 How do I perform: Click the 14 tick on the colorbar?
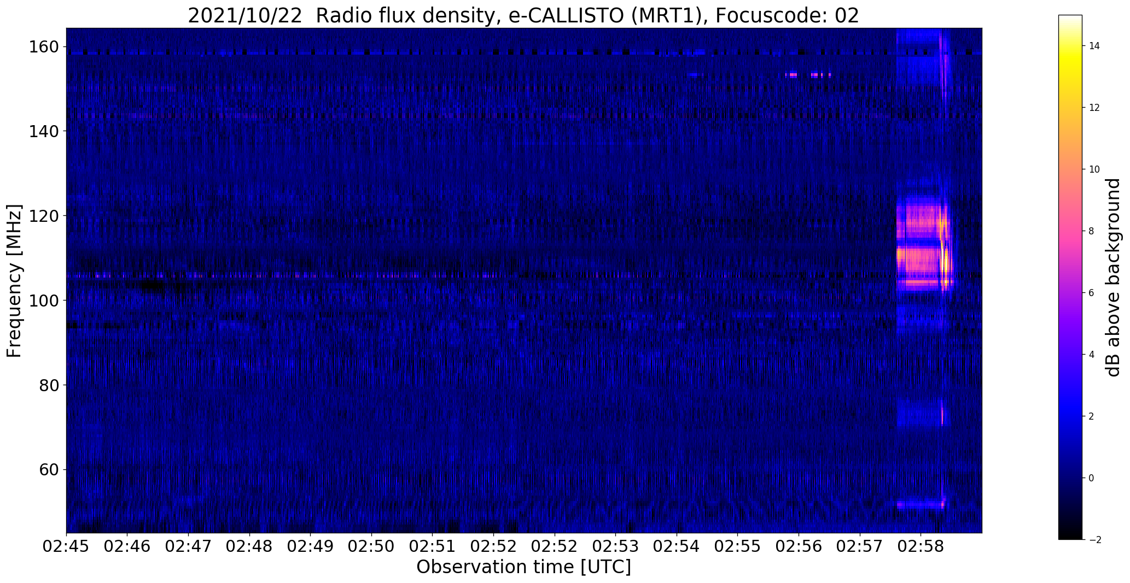click(x=1094, y=46)
